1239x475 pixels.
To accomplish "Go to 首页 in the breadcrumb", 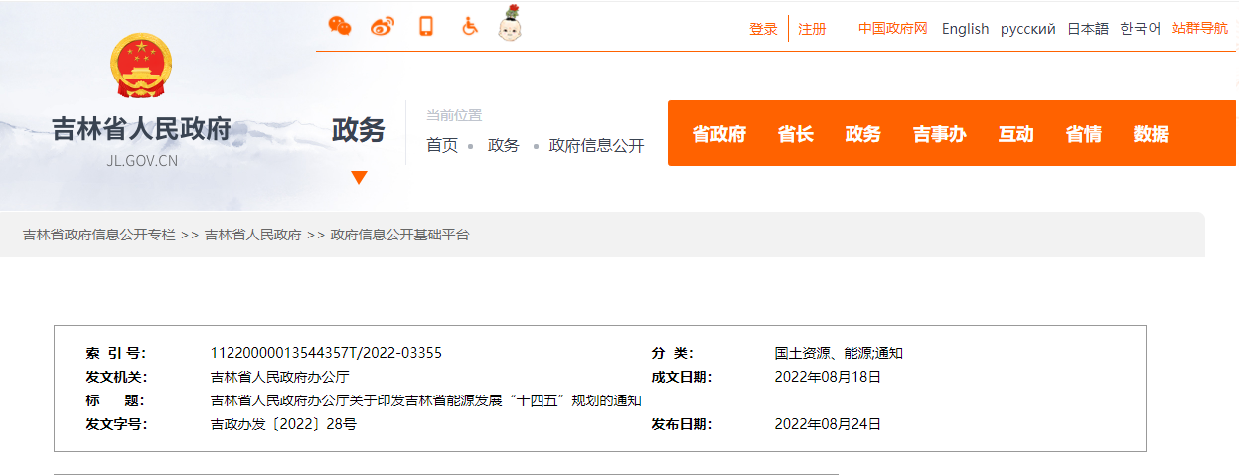I will [442, 145].
